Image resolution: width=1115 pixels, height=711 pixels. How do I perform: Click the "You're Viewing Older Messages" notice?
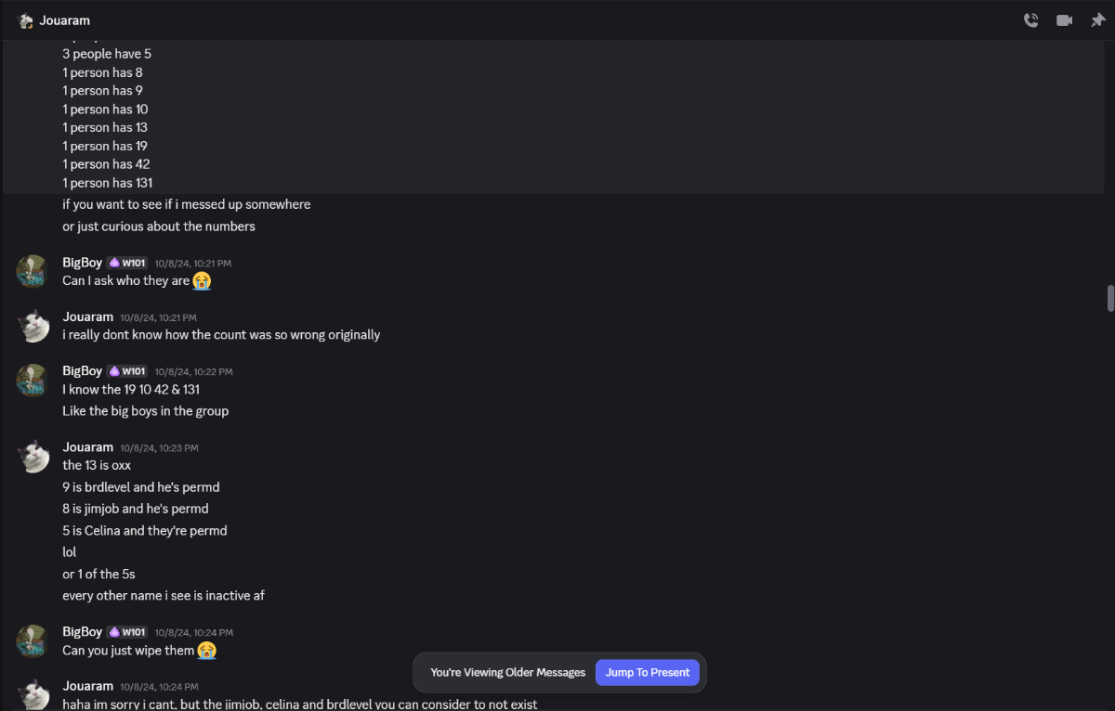(507, 673)
